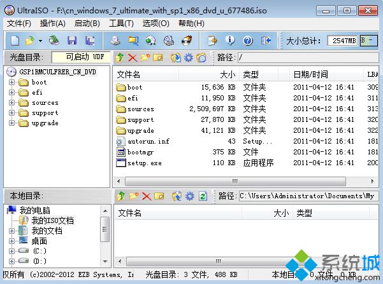
Task: Select setup.exe in the disc file list
Action: (145, 163)
